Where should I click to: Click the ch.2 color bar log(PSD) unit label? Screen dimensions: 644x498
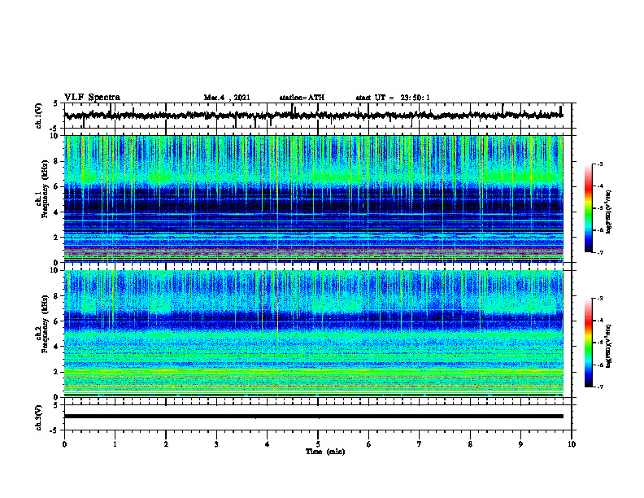(x=609, y=346)
